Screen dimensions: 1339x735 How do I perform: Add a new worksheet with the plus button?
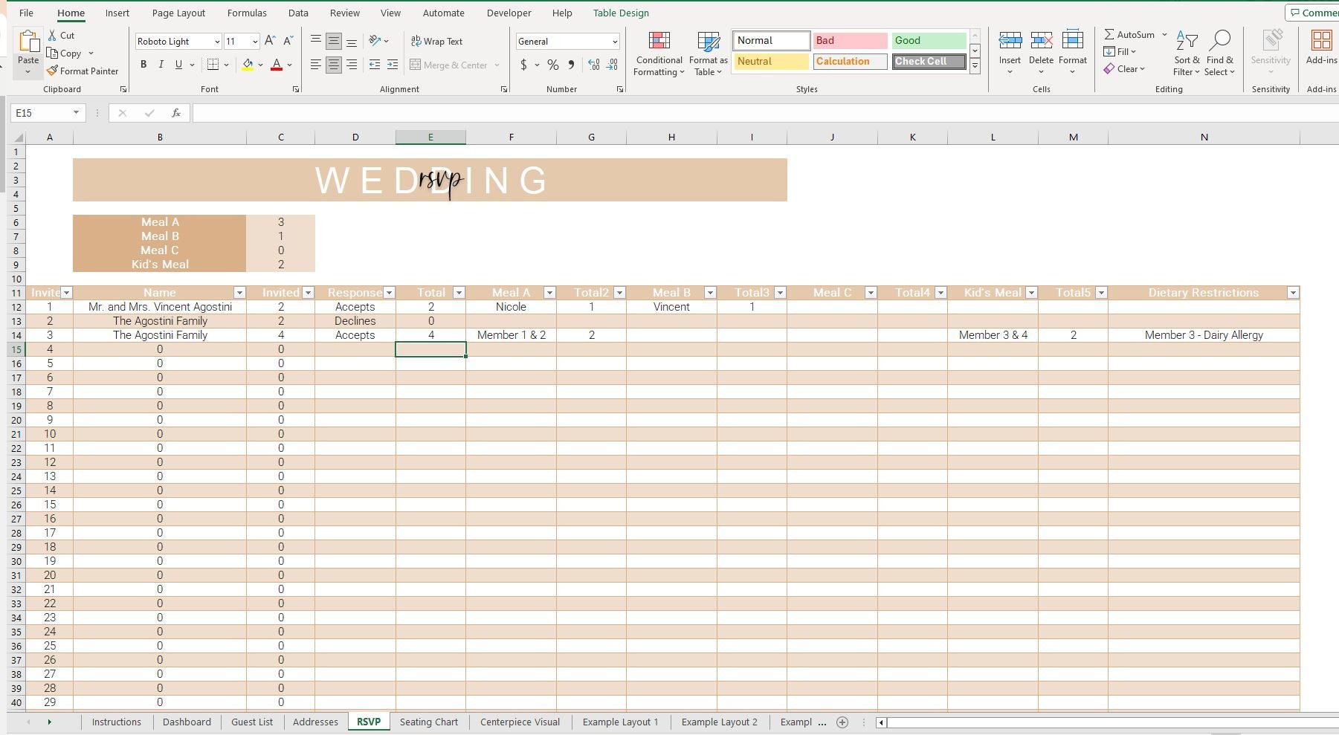[x=843, y=722]
